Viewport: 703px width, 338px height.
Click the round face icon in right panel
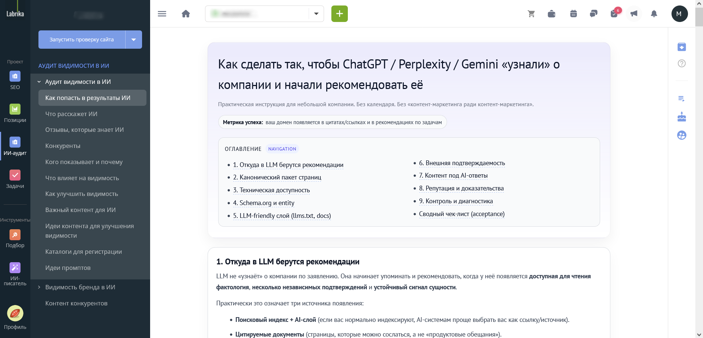point(682,135)
